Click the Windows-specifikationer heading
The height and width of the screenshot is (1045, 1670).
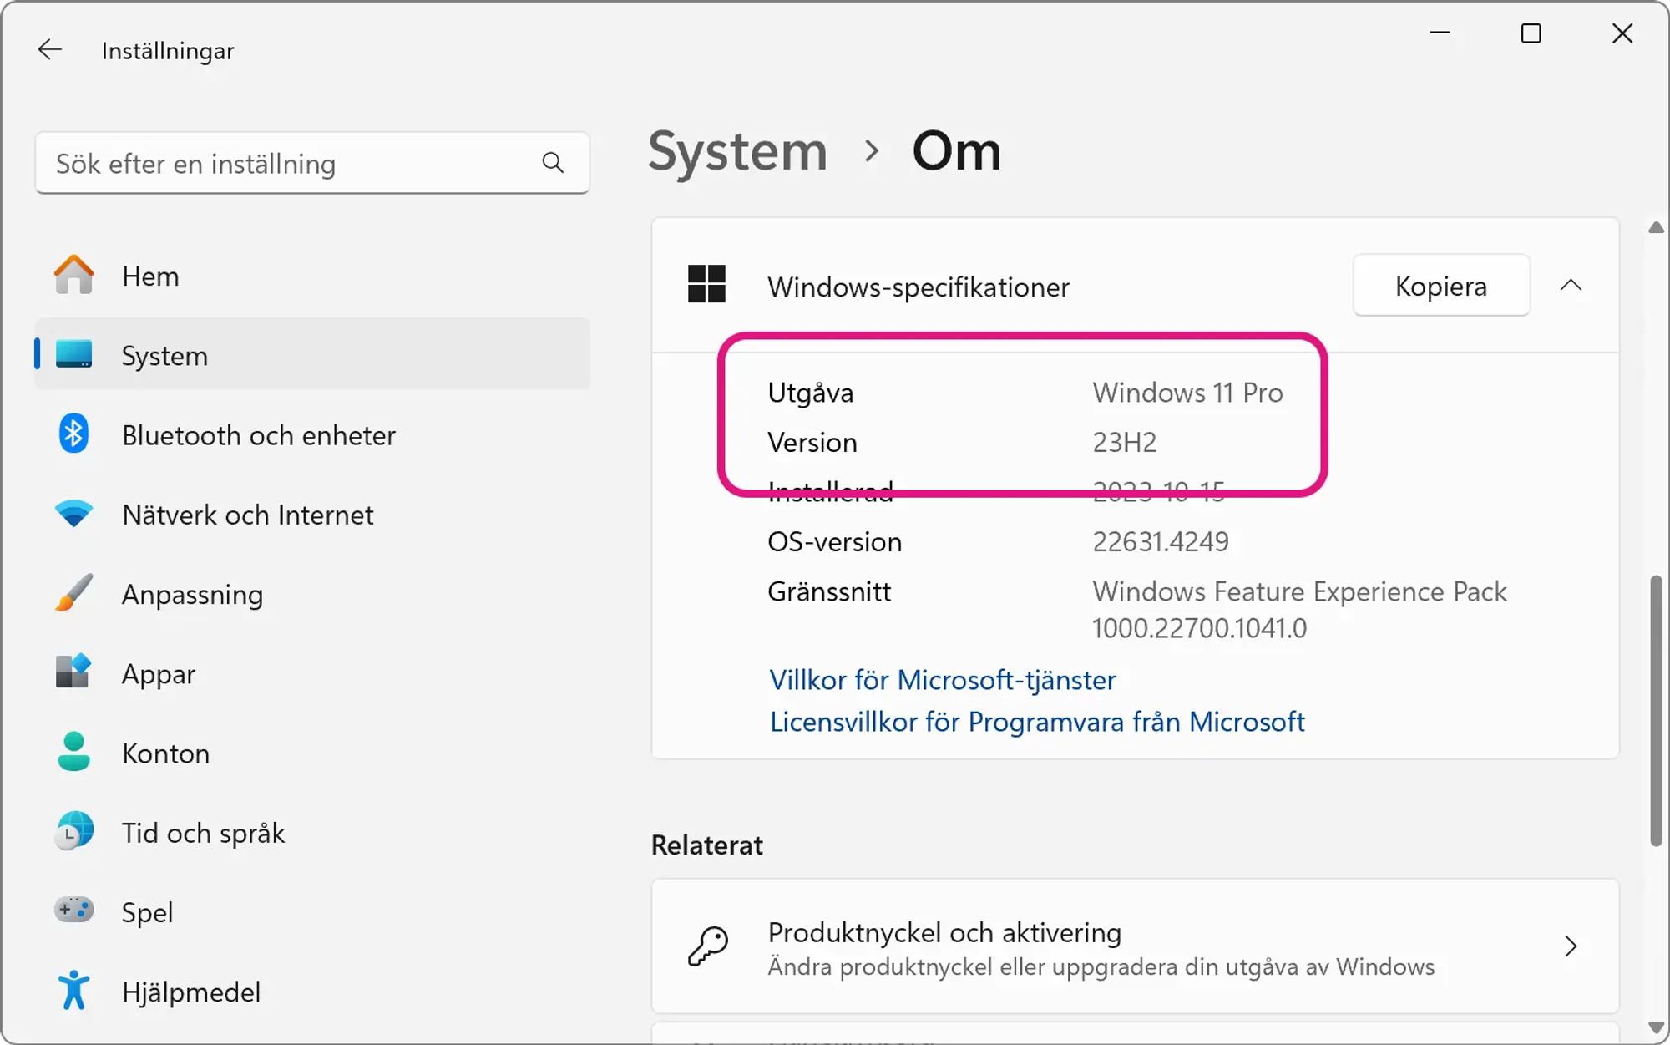tap(918, 287)
